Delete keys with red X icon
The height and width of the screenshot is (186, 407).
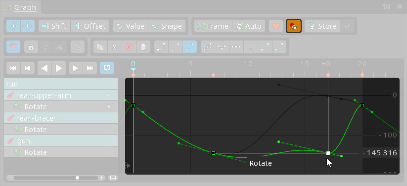tap(129, 47)
